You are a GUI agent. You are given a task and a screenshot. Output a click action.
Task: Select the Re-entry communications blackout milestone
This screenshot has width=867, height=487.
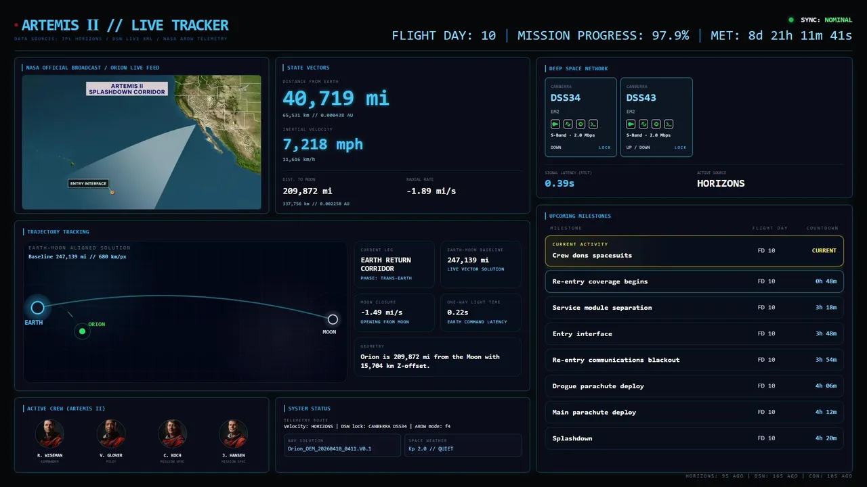(694, 360)
